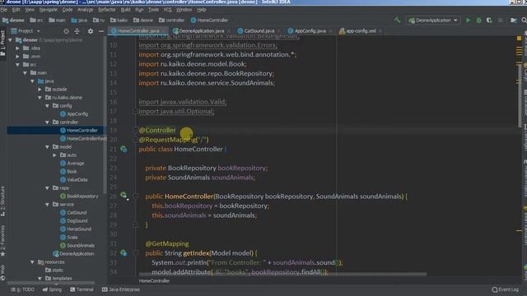Toggle the Java Enterprise tool window
This screenshot has height=296, width=527.
(x=121, y=289)
